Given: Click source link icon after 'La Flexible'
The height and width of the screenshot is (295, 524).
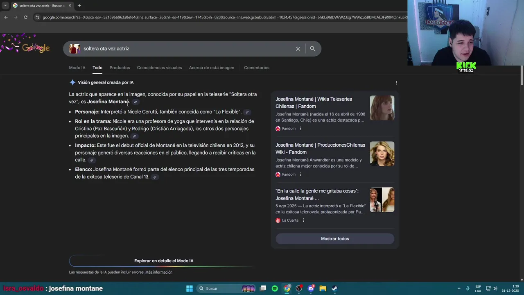Looking at the screenshot, I should pos(247,112).
